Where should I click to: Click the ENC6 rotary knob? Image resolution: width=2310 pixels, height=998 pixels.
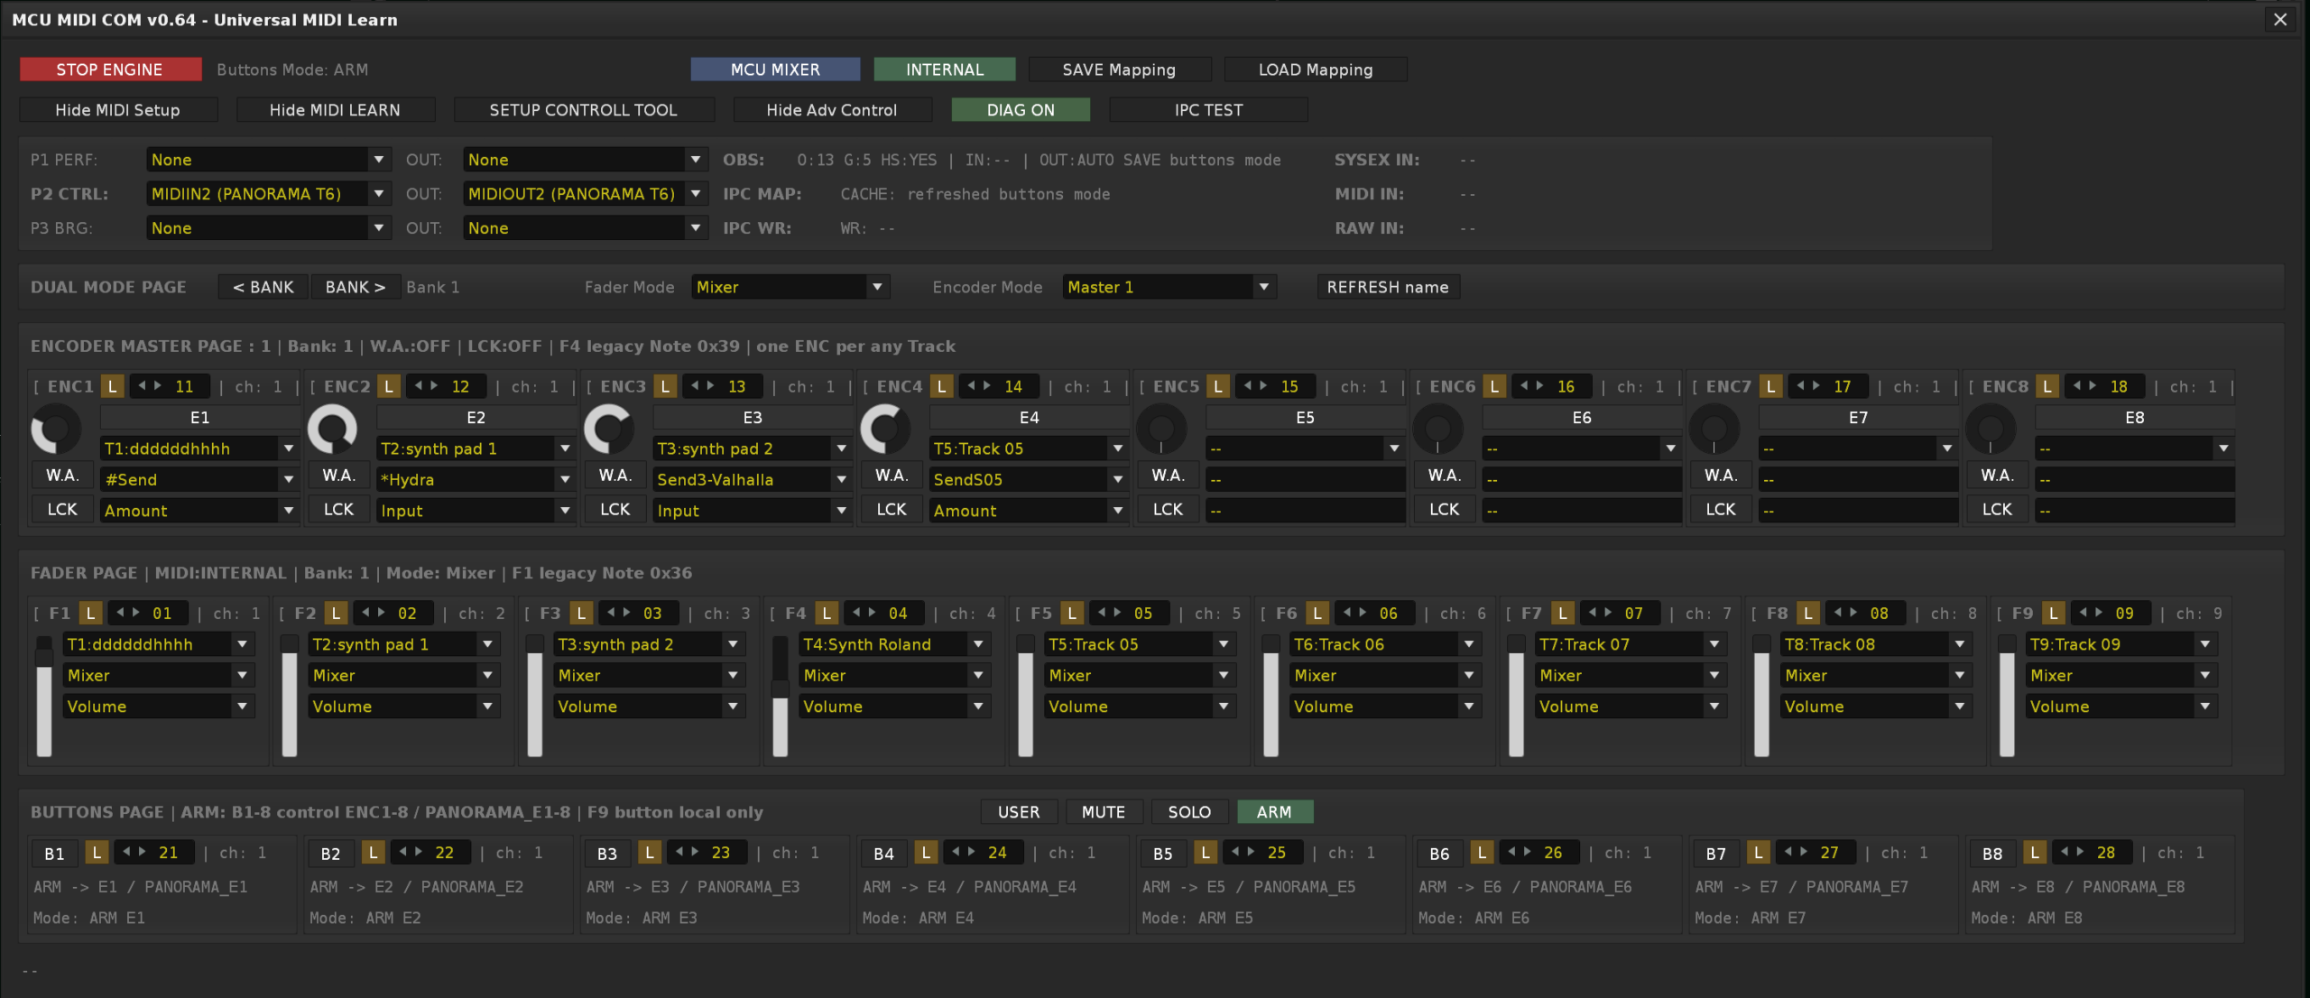tap(1437, 430)
